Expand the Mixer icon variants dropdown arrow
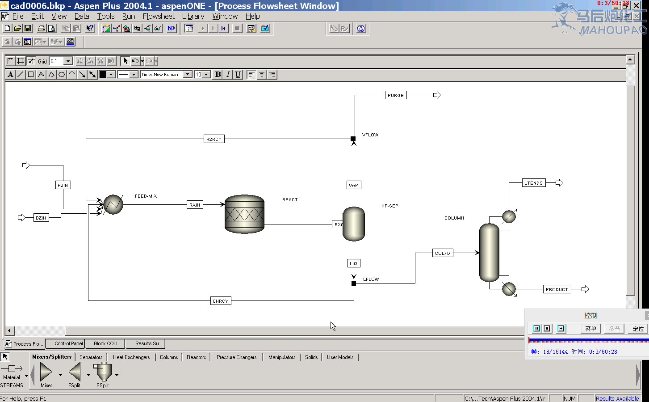The width and height of the screenshot is (649, 402). pyautogui.click(x=60, y=375)
